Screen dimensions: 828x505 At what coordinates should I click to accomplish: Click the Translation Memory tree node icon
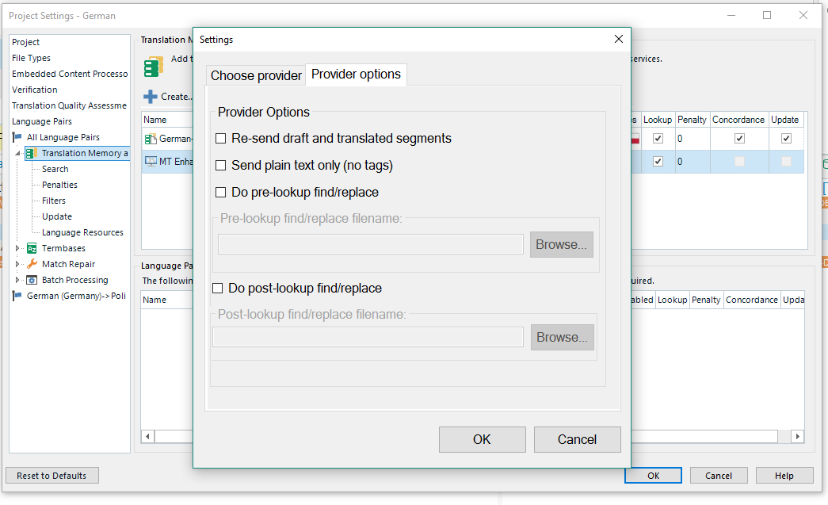32,153
